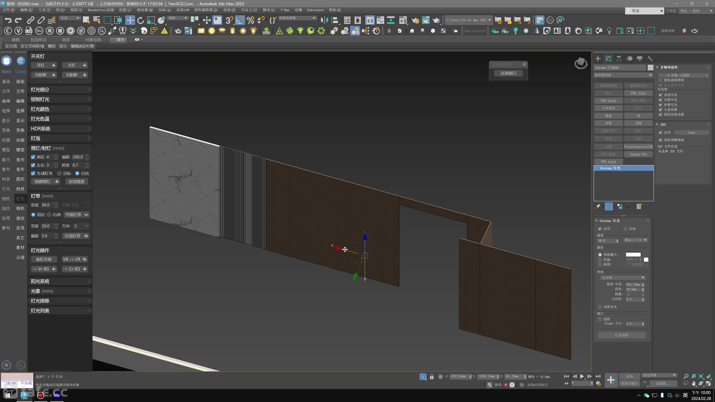The image size is (715, 402).
Task: Open the Create panel plus icon
Action: tap(598, 58)
